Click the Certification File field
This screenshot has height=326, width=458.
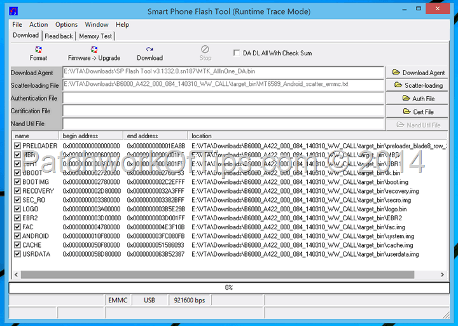(x=223, y=111)
